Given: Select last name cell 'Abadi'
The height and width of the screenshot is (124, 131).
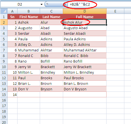Looking at the screenshot, I should pyautogui.click(x=51, y=33).
